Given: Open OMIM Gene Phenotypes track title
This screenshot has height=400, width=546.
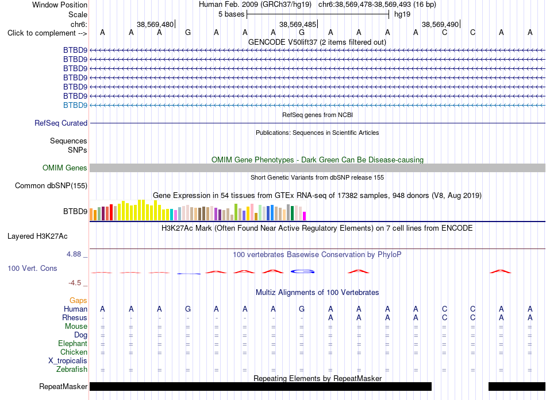Looking at the screenshot, I should (317, 160).
